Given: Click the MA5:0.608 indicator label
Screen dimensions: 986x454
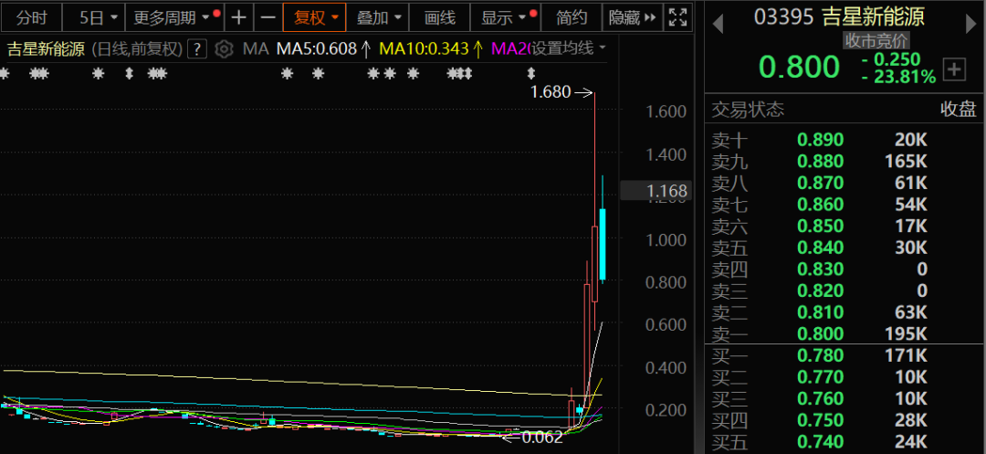Looking at the screenshot, I should point(323,48).
